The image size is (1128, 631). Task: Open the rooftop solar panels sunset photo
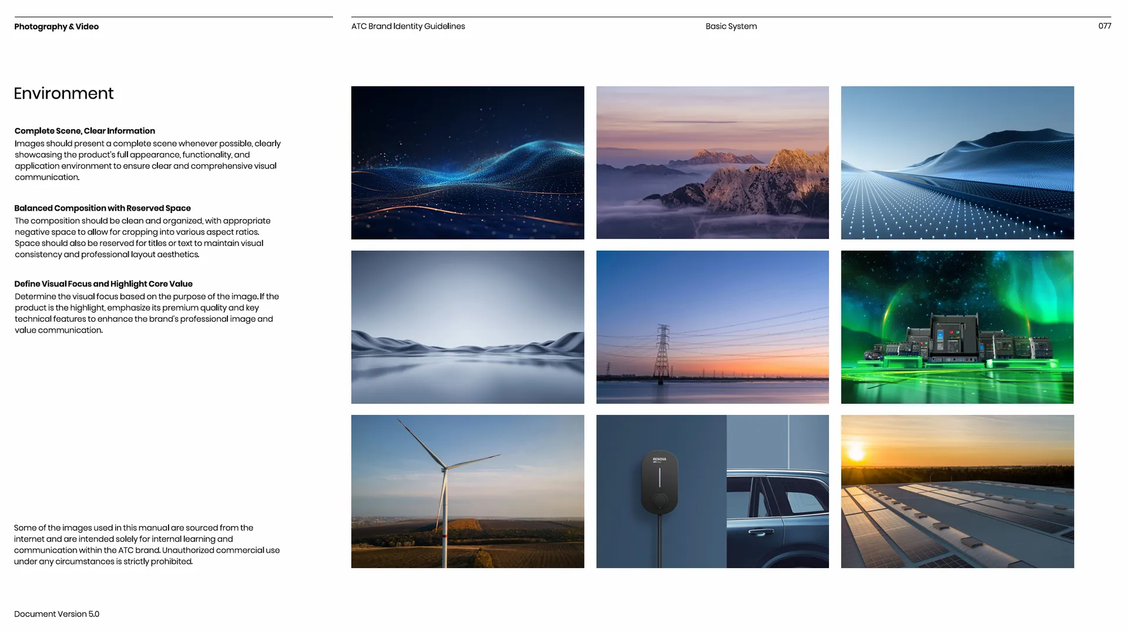pos(957,491)
